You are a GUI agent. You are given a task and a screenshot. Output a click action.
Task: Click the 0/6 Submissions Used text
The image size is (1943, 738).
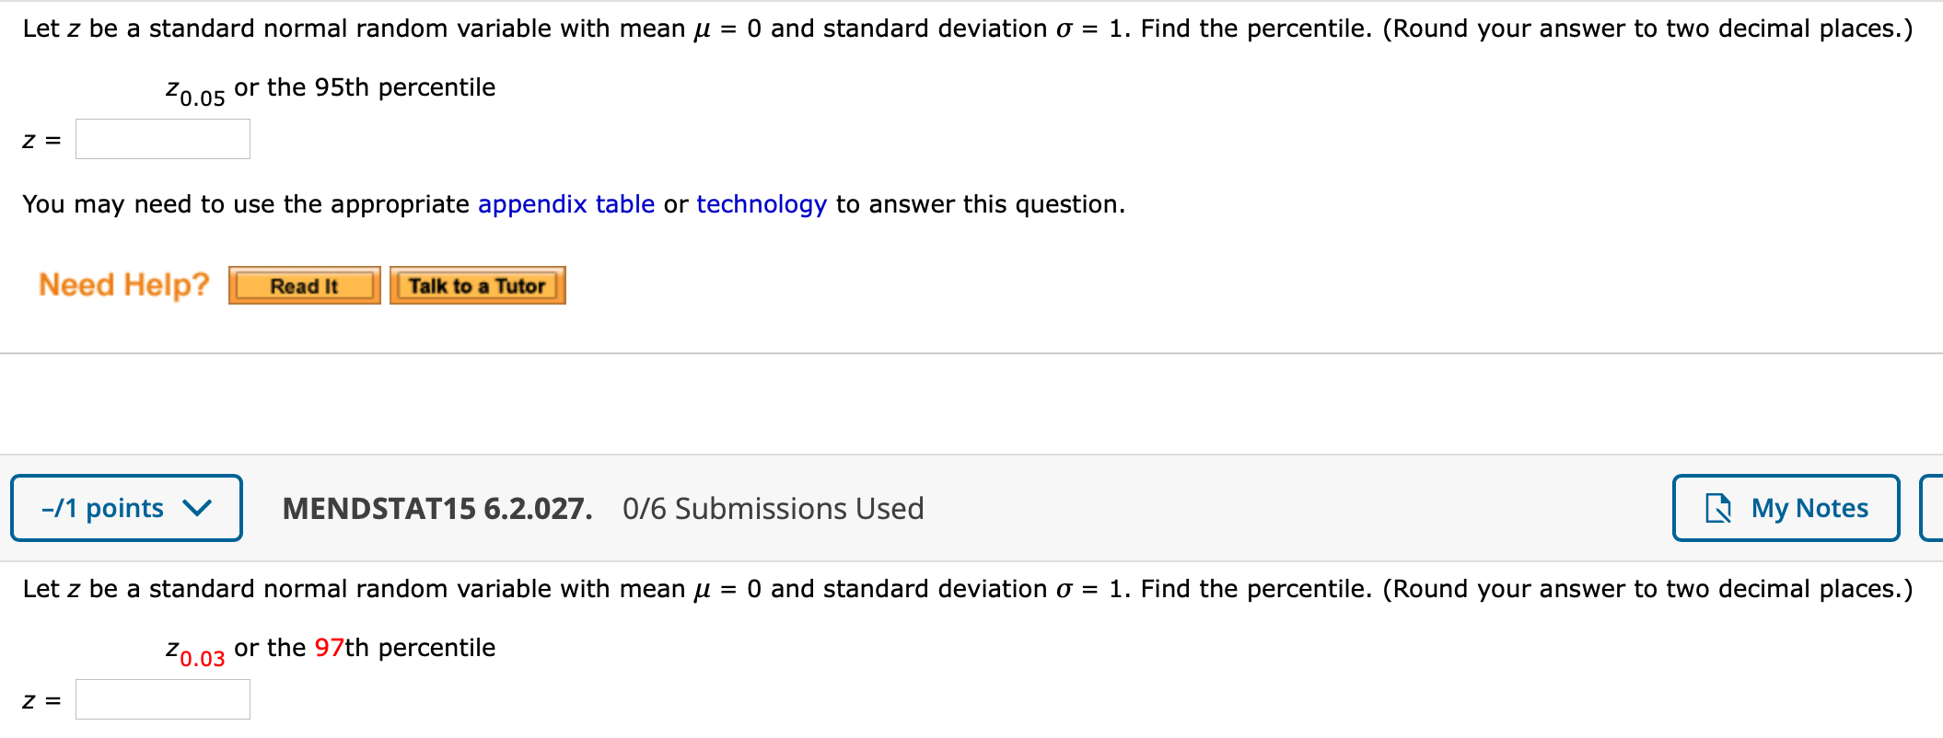pos(774,509)
